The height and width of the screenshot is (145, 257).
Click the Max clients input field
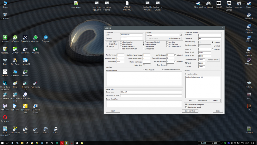click(209, 38)
